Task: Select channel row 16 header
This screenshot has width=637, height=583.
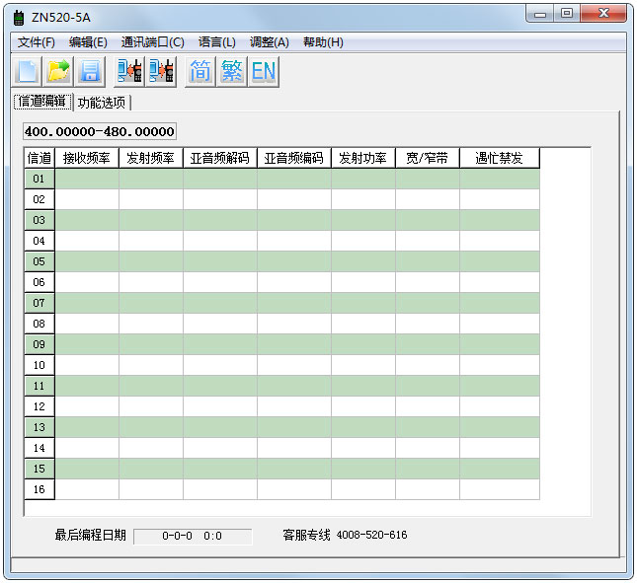Action: [39, 489]
